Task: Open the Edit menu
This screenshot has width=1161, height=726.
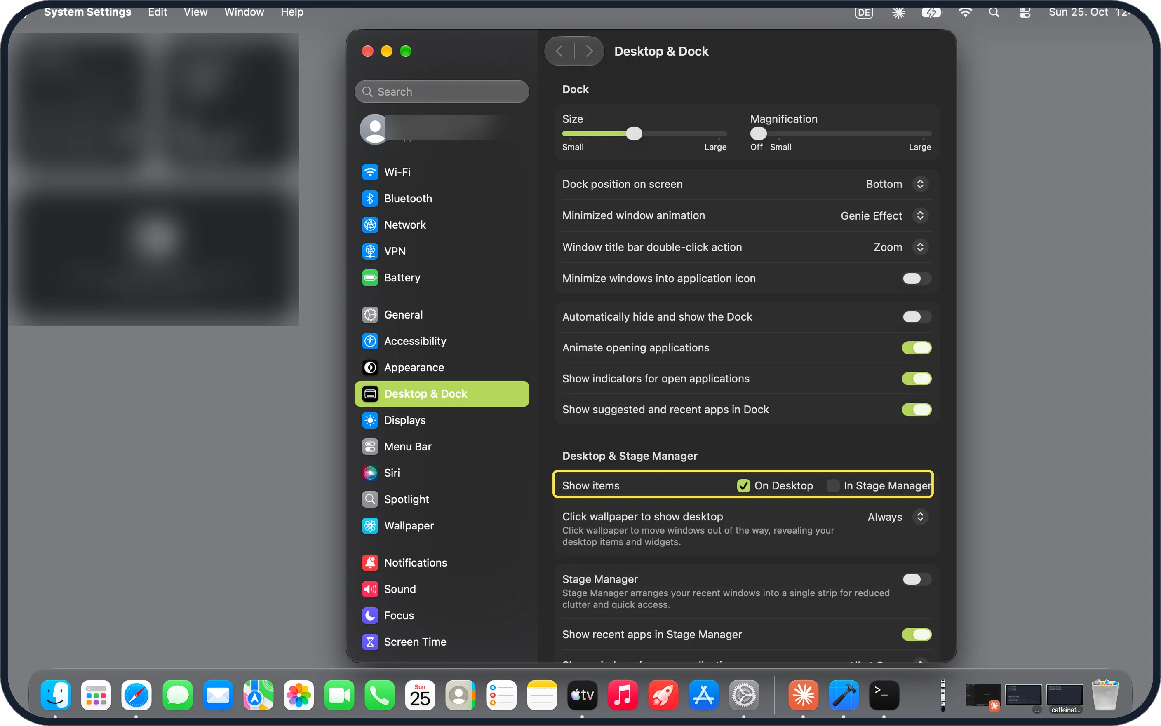Action: 157,12
